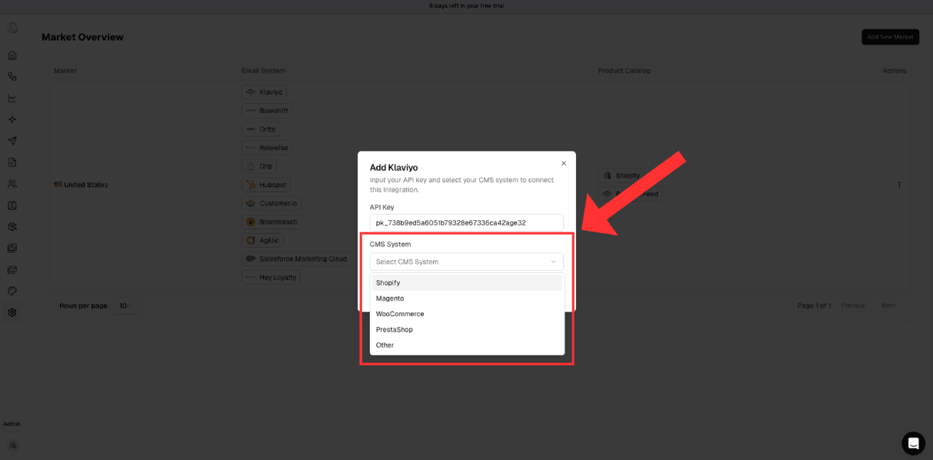Click the connected-nodes flow icon in sidebar
The image size is (933, 460).
(x=12, y=77)
